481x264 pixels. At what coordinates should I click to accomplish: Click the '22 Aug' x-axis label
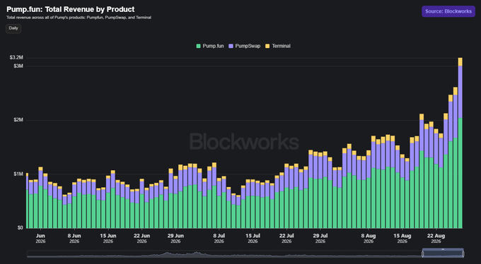436,236
